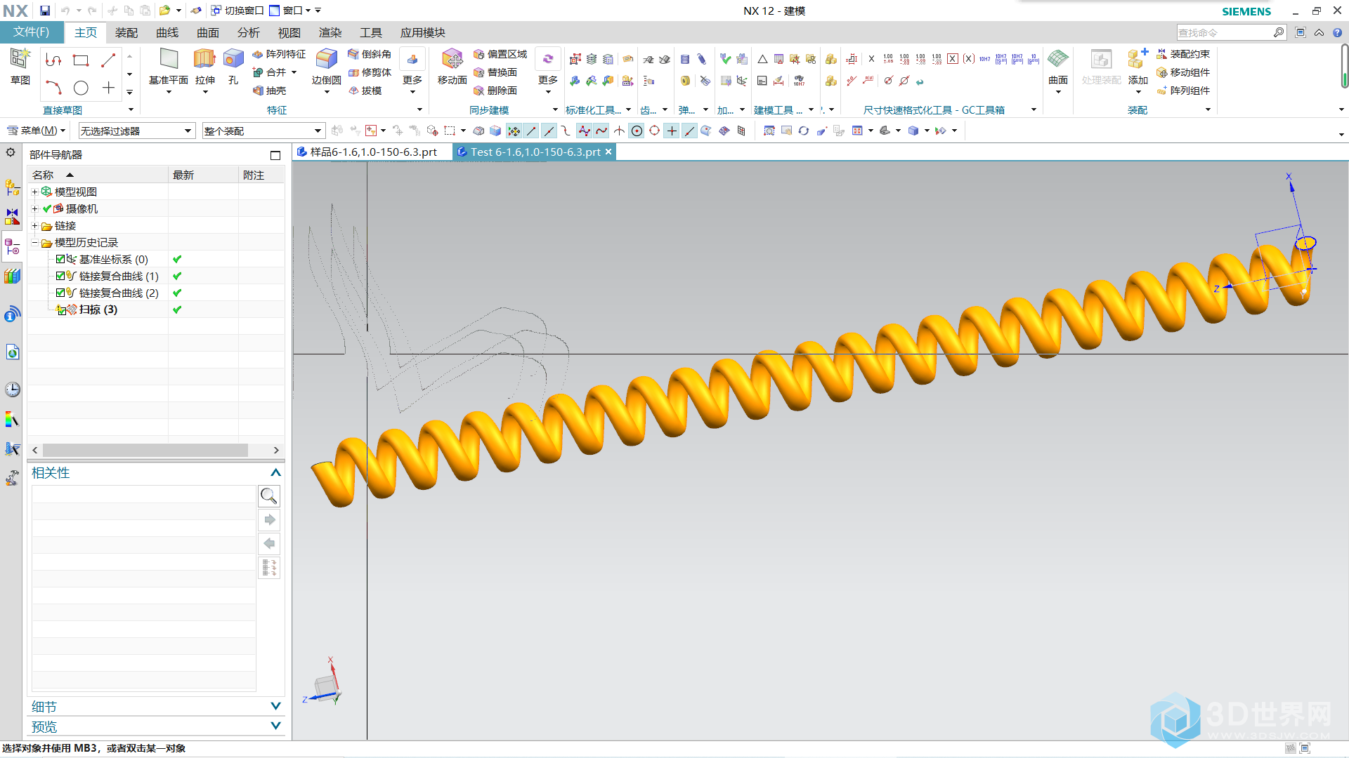Viewport: 1349px width, 758px height.
Task: Click the Draft (拔模) tool
Action: coord(365,91)
